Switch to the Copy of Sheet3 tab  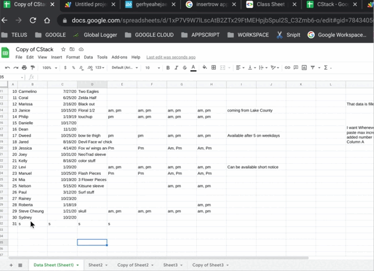(x=208, y=265)
